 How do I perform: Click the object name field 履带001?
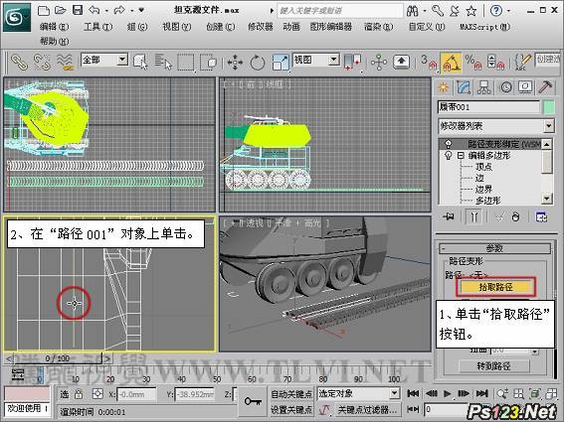pyautogui.click(x=488, y=107)
